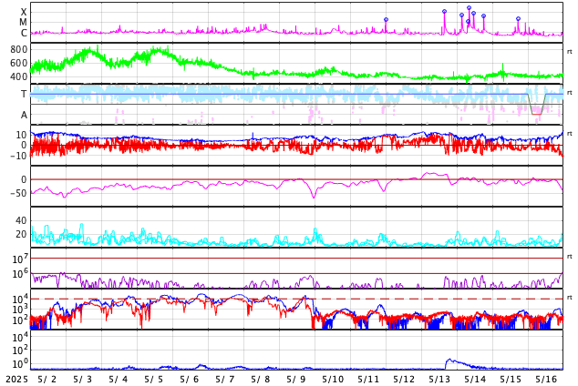The image size is (578, 386).
Task: Click the 5/ 2 date label
Action: (47, 379)
